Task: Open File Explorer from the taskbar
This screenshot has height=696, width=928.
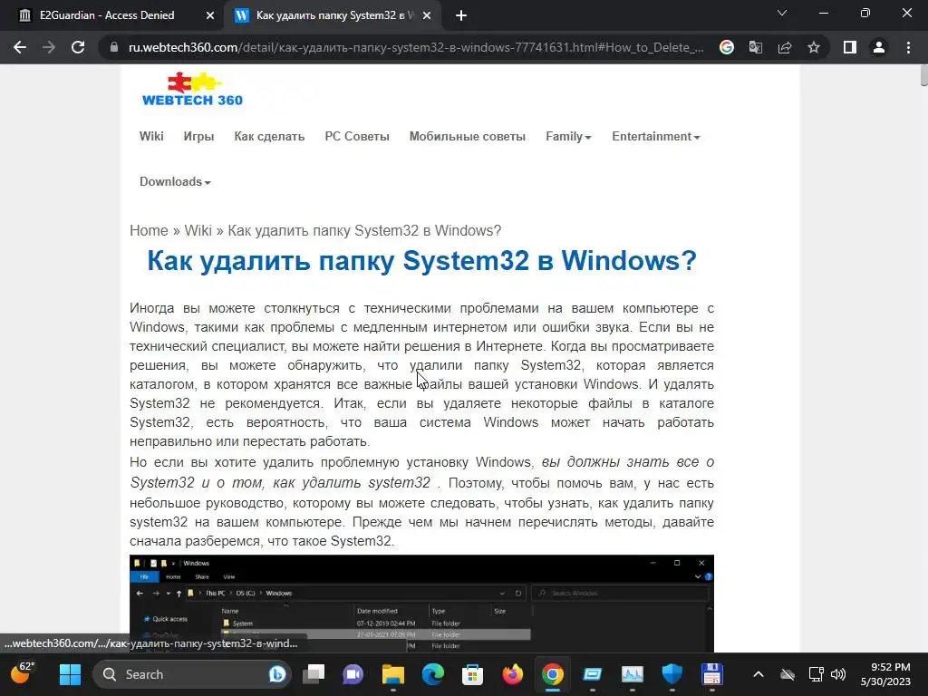Action: pos(393,674)
